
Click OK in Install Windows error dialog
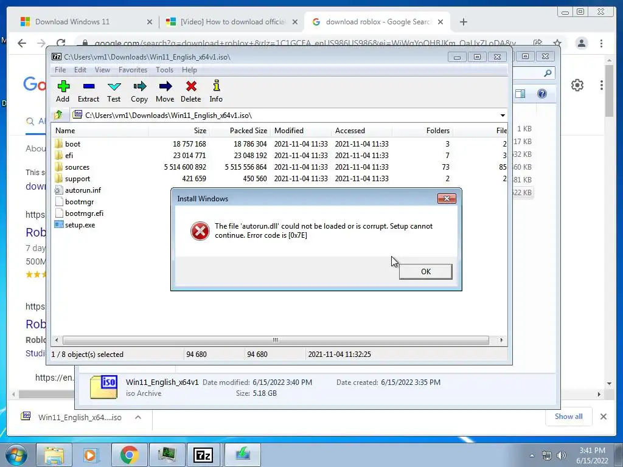coord(425,272)
